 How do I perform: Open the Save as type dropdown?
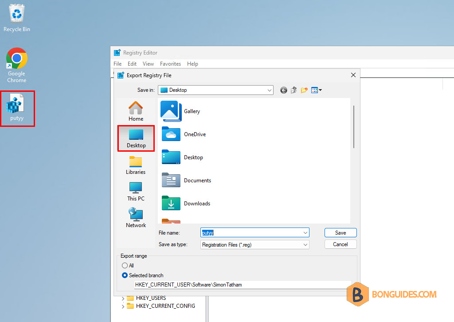pyautogui.click(x=255, y=245)
